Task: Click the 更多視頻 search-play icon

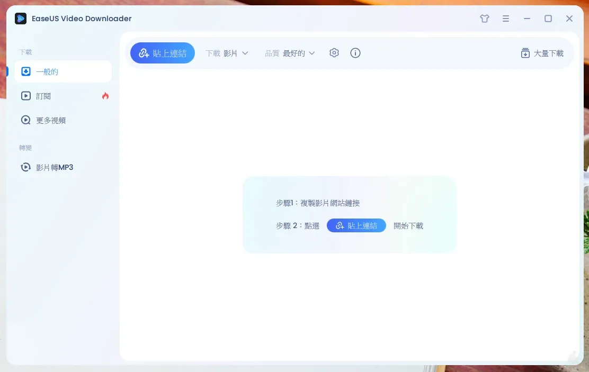Action: 26,120
